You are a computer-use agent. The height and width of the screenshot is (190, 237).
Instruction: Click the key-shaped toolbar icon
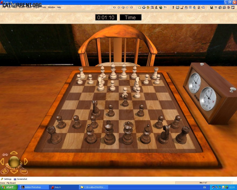(x=173, y=7)
